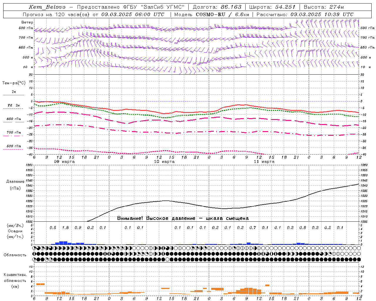This screenshot has width=376, height=301.
Task: Click the Осадки panel label
Action: tap(15, 231)
